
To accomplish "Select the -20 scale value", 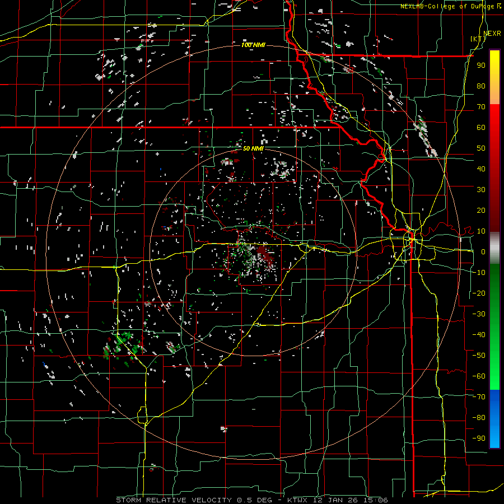I will point(479,293).
